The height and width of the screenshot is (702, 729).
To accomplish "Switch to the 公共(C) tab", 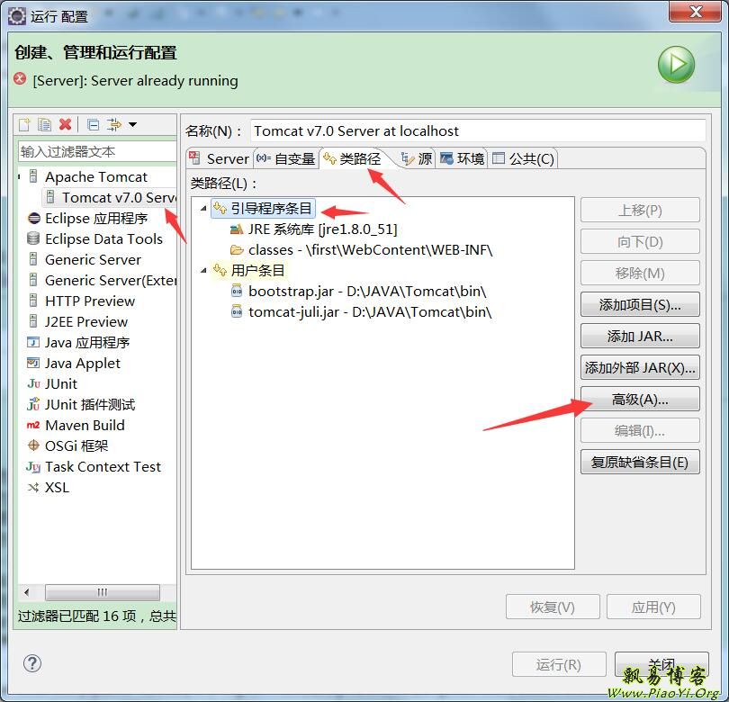I will (523, 159).
